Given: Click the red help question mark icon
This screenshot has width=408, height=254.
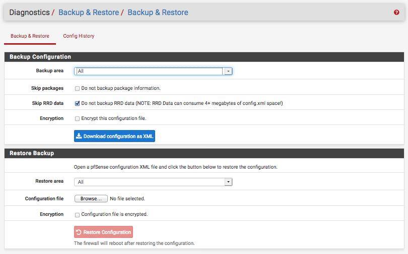Looking at the screenshot, I should click(x=396, y=13).
